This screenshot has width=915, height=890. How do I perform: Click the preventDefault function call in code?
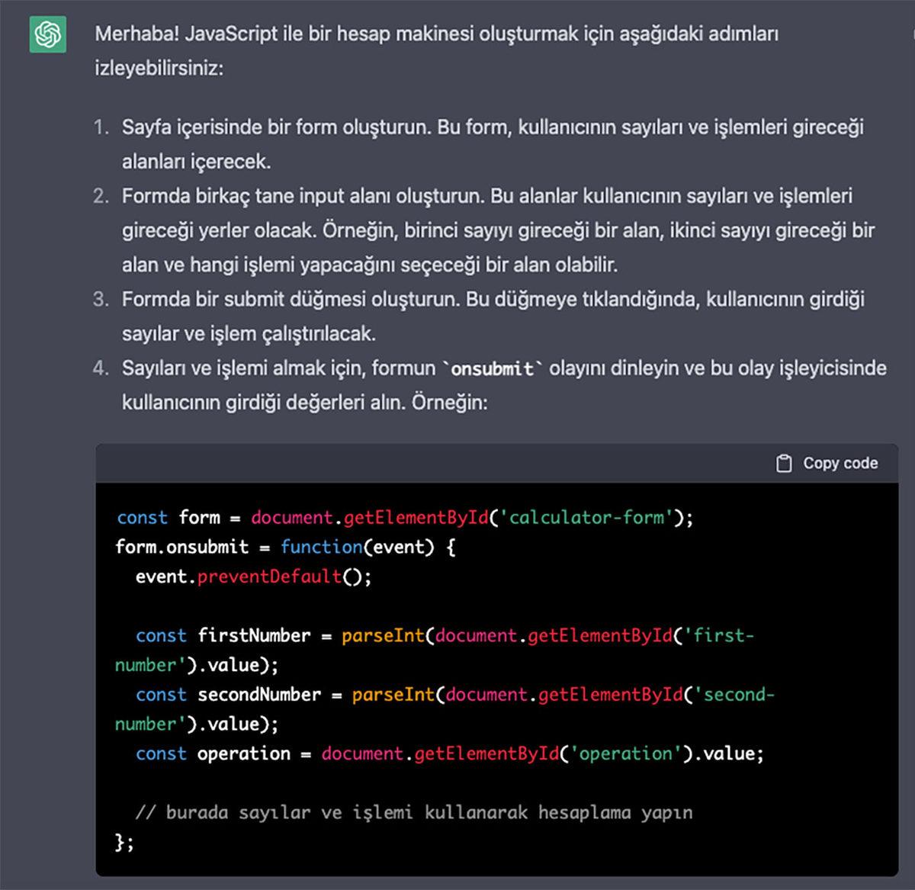point(268,577)
